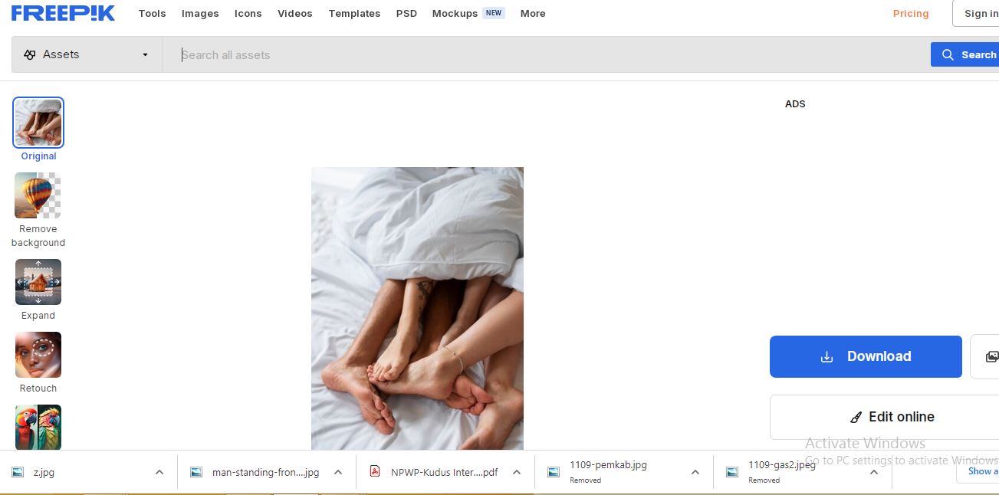Expand options for NPWP-Kudus pdf download
The image size is (999, 495).
(x=517, y=472)
